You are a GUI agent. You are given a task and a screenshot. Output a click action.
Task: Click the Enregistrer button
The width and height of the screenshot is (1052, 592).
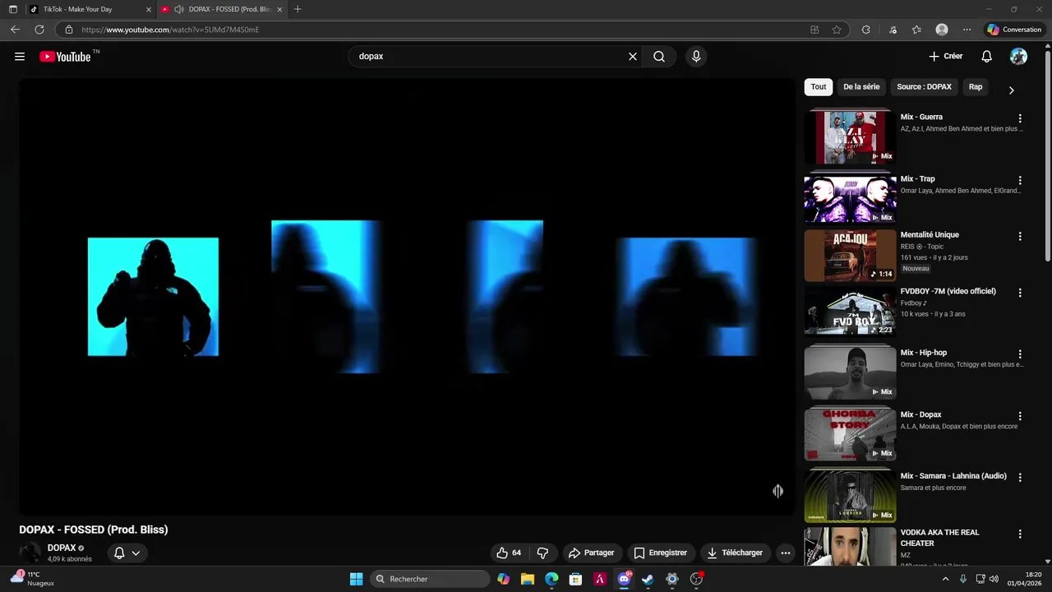point(661,553)
